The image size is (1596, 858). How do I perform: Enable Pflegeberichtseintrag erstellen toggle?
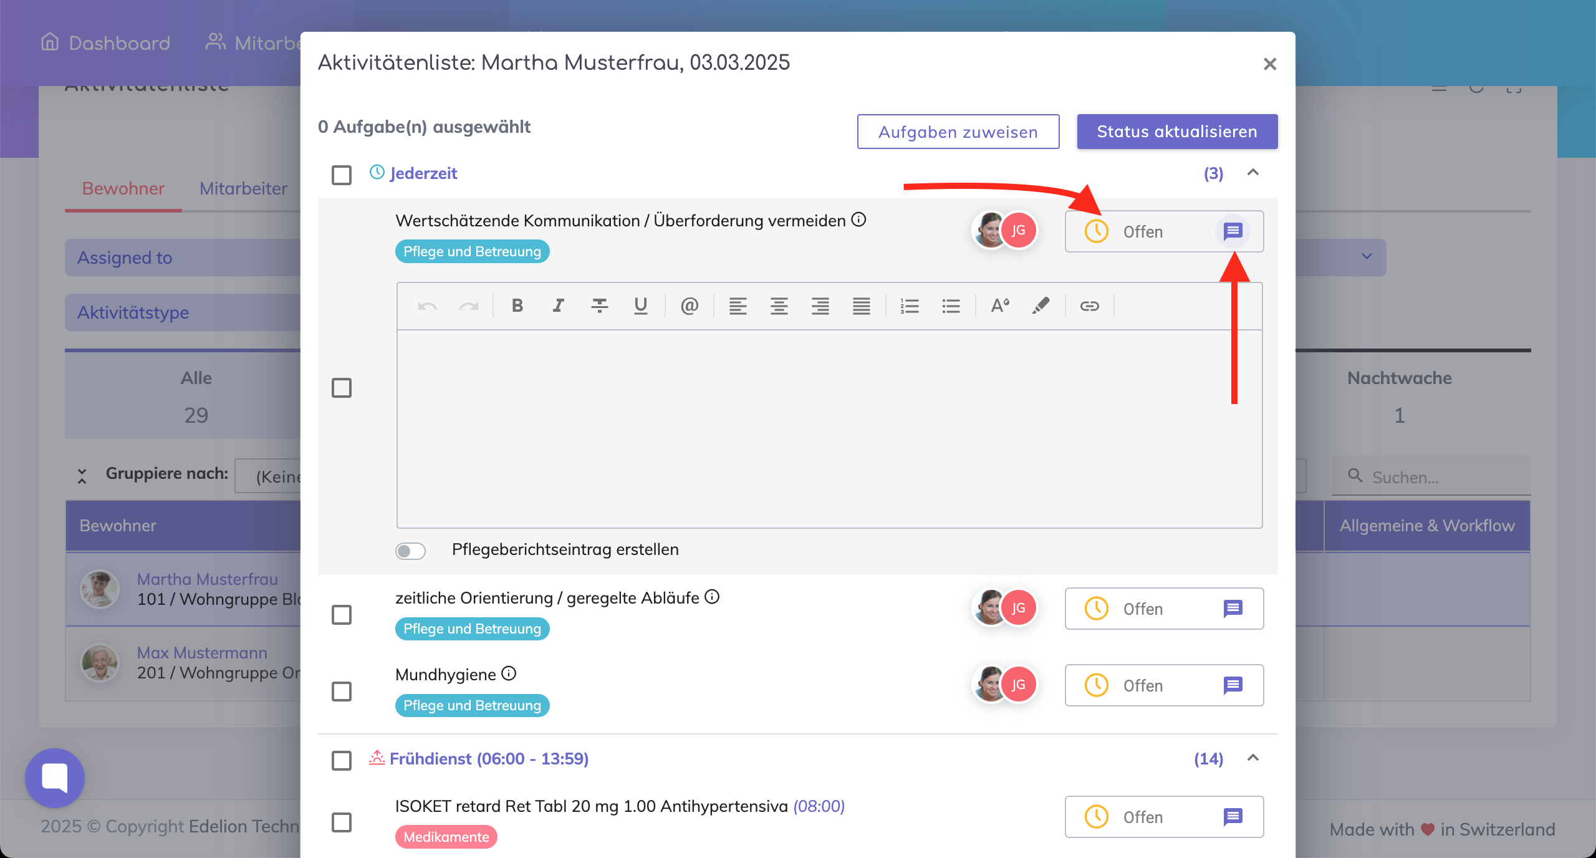point(410,551)
